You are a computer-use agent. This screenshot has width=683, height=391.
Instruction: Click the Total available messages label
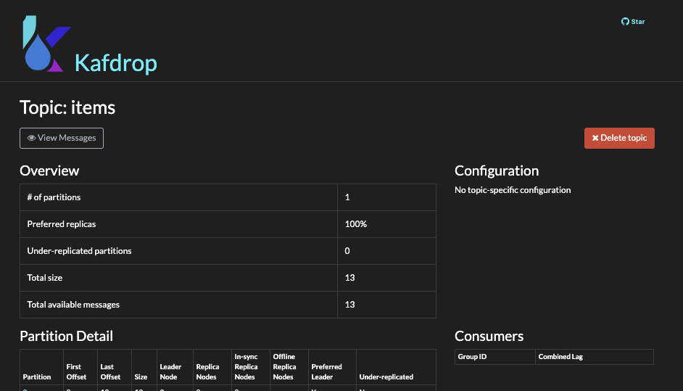click(73, 304)
